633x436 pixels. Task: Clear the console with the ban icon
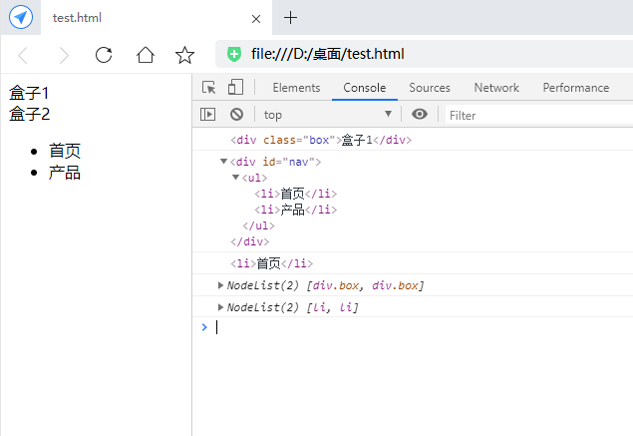(x=236, y=115)
